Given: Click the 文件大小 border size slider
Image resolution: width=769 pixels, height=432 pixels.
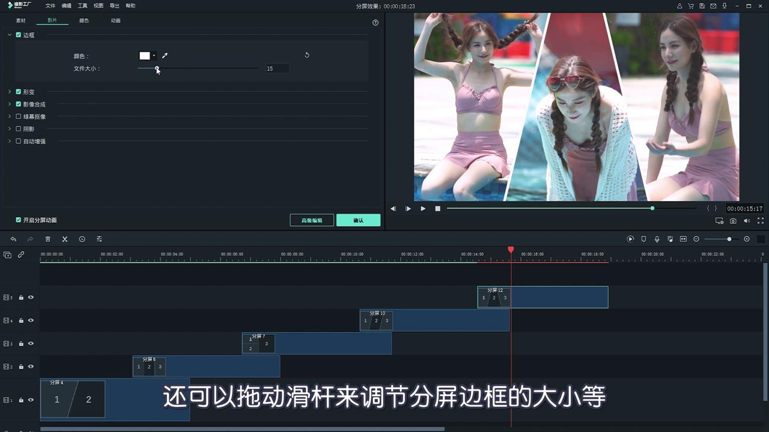Looking at the screenshot, I should coord(198,68).
